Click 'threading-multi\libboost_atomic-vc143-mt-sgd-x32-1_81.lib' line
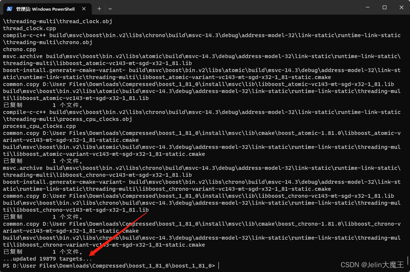Screen dimensions: 410x272 click(x=97, y=63)
